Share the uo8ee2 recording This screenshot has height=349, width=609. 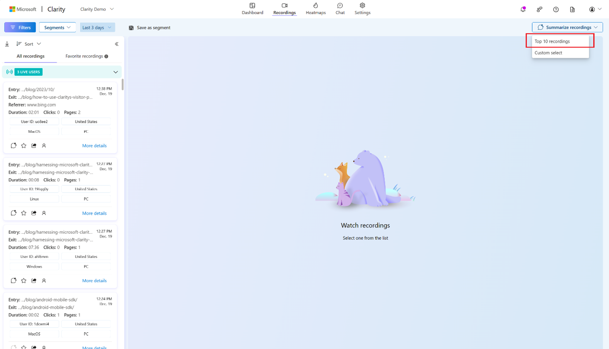[34, 146]
